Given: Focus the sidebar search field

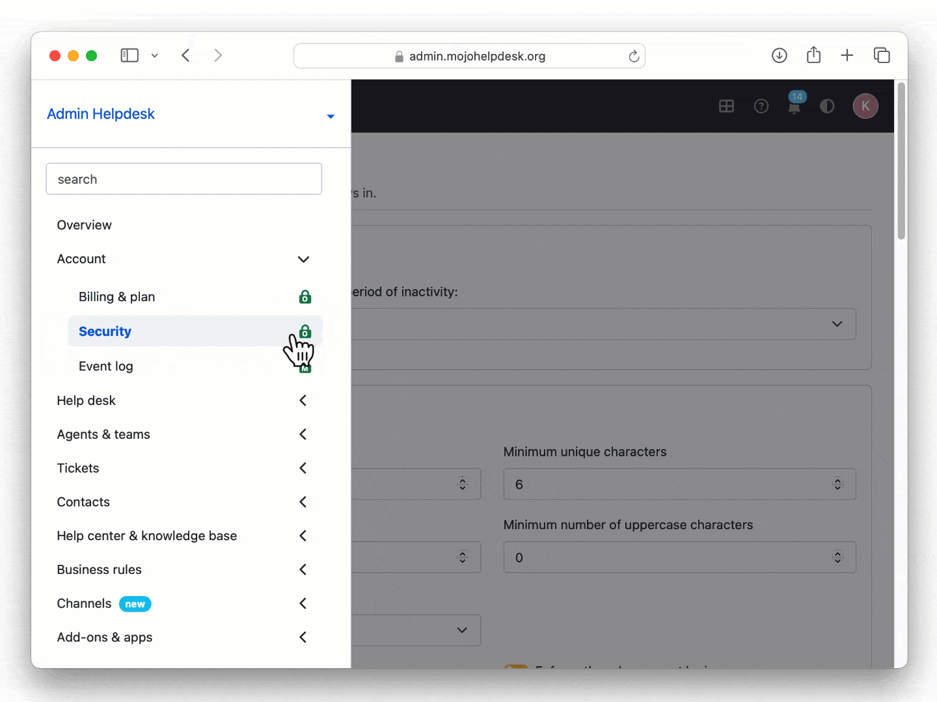Looking at the screenshot, I should pos(183,179).
